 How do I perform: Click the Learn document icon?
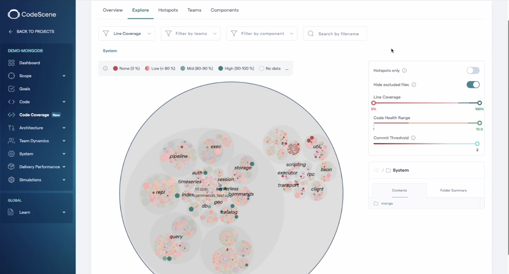click(11, 212)
